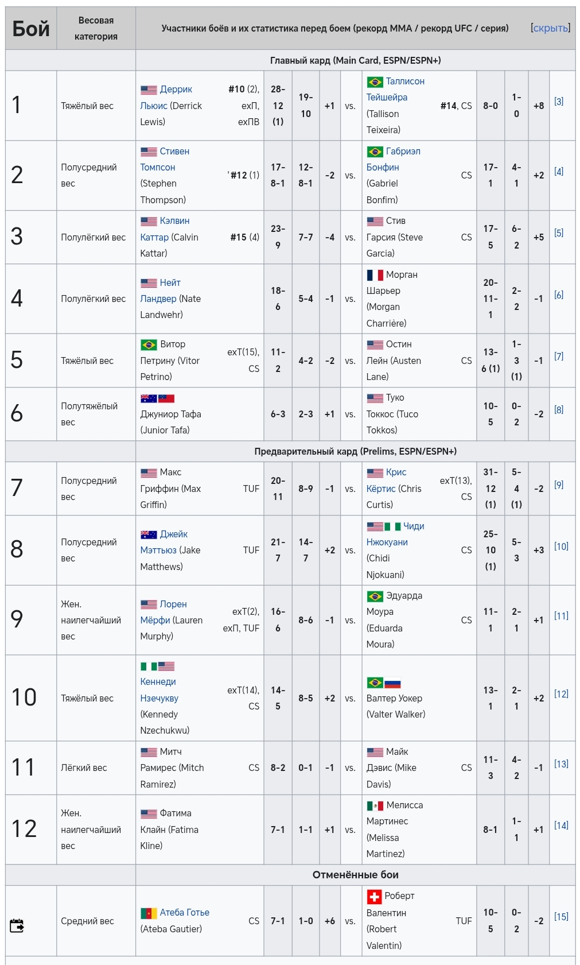Click the Nigerian flag above Кеннеди Нзечукву
Image resolution: width=580 pixels, height=965 pixels.
tap(149, 666)
